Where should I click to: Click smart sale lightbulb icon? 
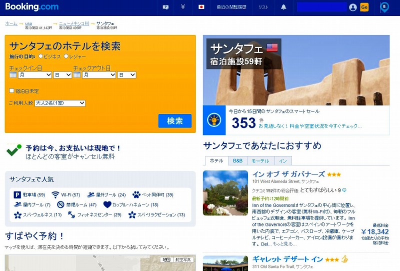214,120
